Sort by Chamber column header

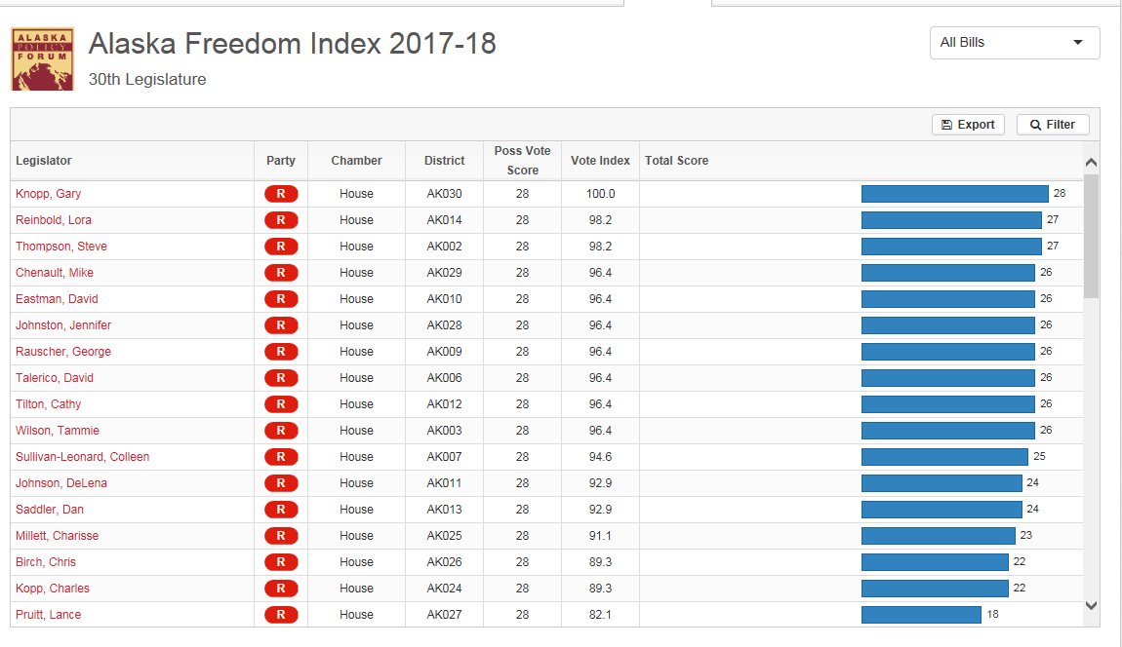(356, 161)
